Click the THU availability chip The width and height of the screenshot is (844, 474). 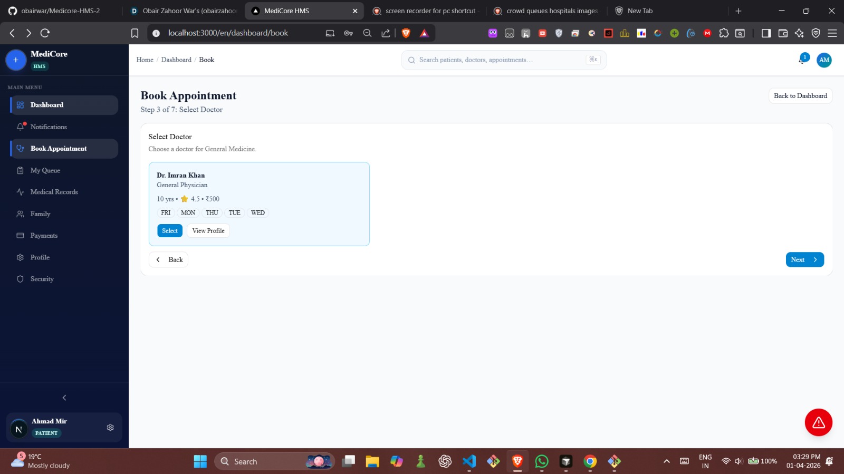pyautogui.click(x=212, y=213)
